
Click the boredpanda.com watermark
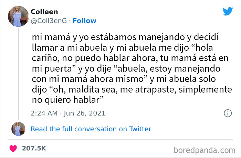click(207, 150)
